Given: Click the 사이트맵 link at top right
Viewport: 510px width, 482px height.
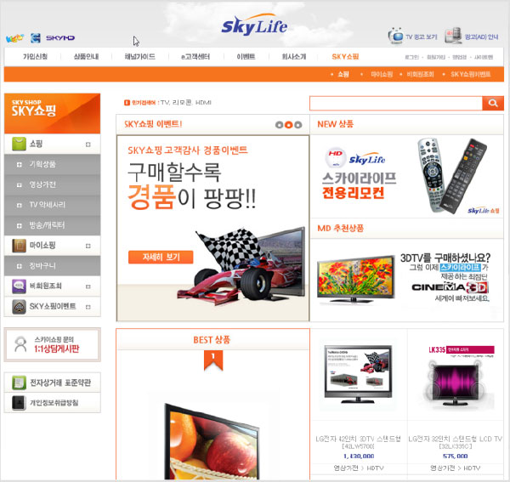Looking at the screenshot, I should pyautogui.click(x=484, y=57).
